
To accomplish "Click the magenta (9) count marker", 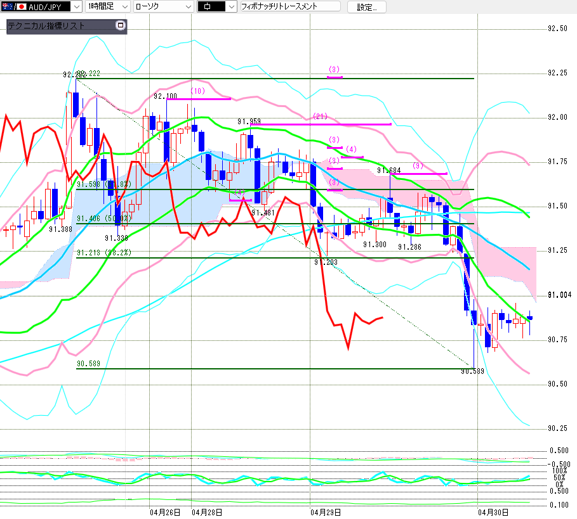I will [418, 165].
